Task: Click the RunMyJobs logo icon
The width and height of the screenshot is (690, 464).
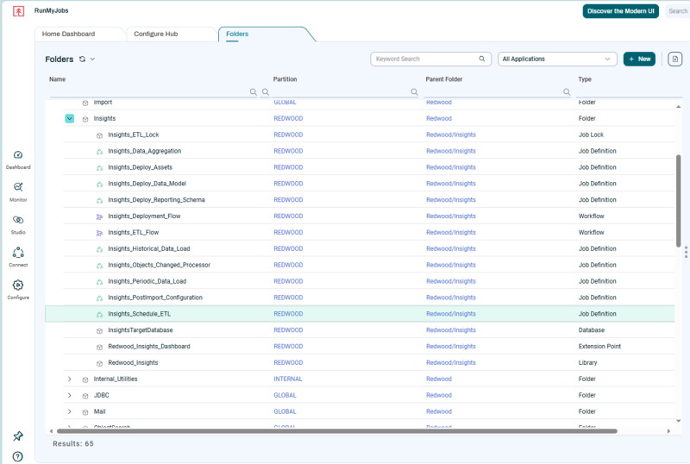Action: [18, 11]
